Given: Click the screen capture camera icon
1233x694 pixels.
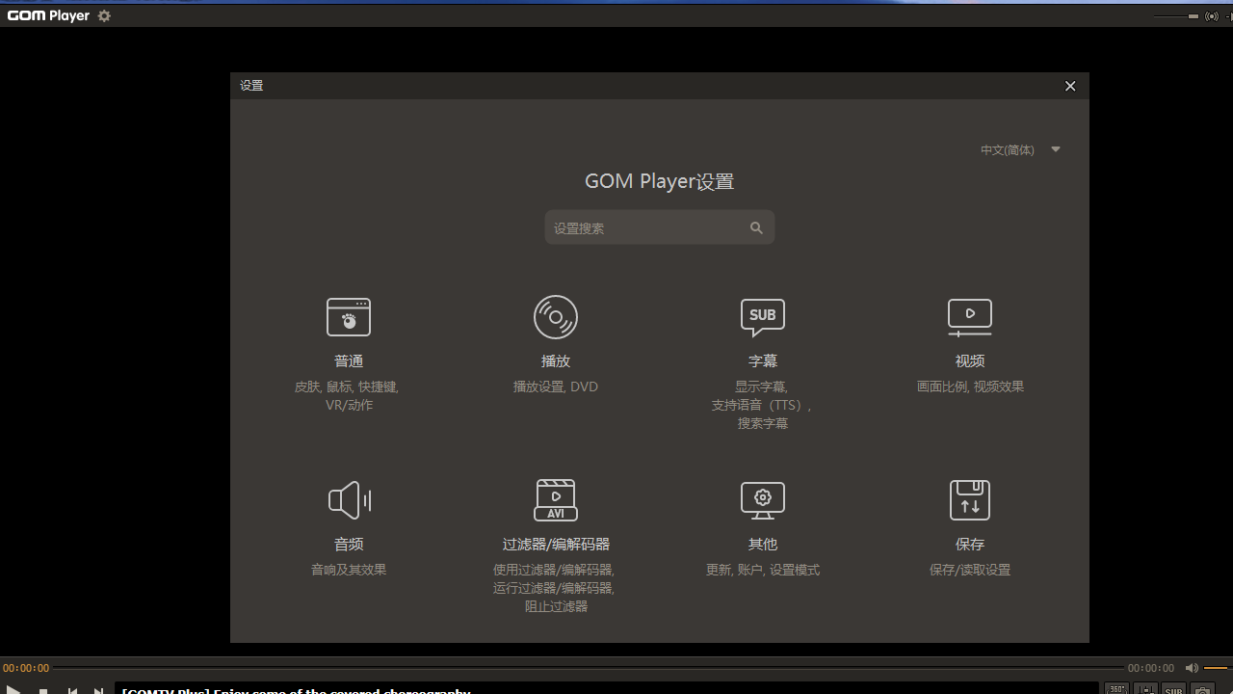Looking at the screenshot, I should click(1204, 690).
